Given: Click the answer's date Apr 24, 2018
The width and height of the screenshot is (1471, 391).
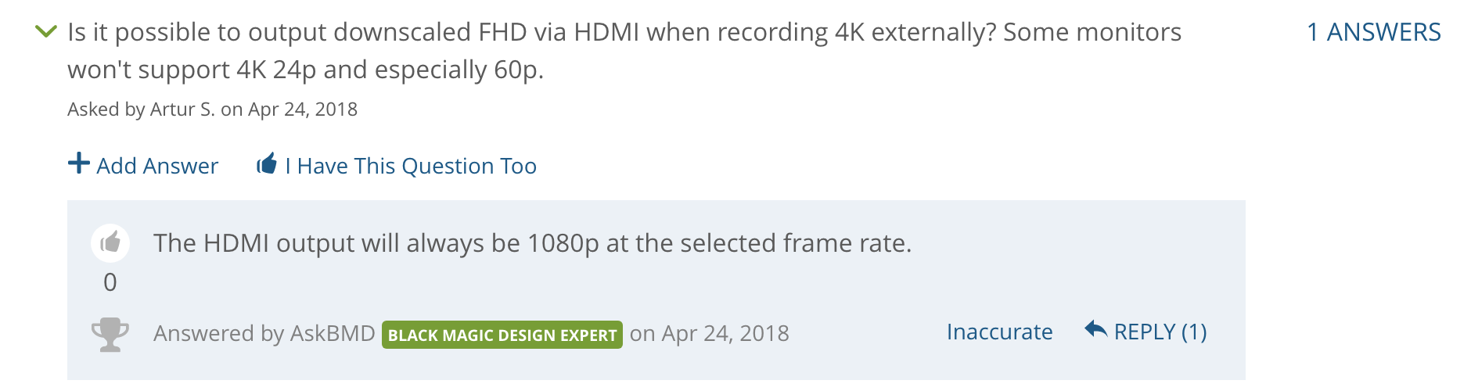Looking at the screenshot, I should pyautogui.click(x=725, y=333).
